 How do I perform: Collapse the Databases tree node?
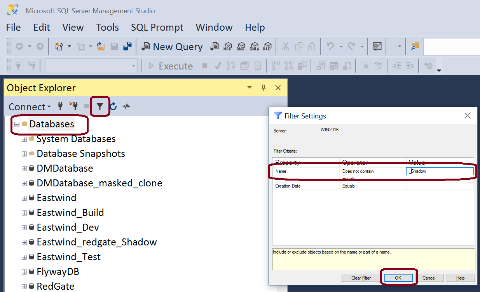(17, 124)
